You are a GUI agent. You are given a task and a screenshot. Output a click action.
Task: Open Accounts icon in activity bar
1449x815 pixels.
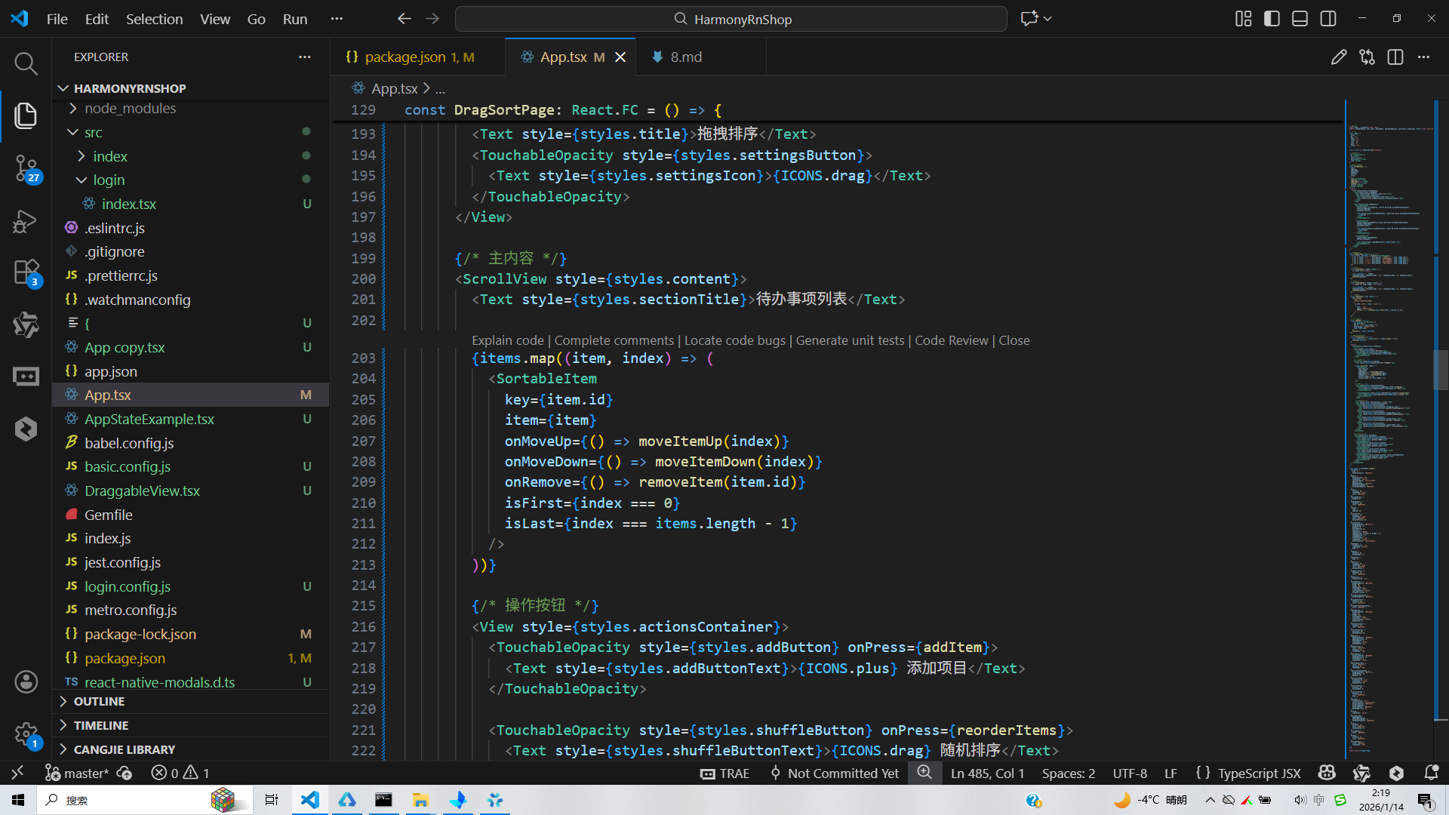click(x=26, y=682)
